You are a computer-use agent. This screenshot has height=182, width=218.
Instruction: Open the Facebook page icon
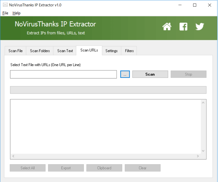[x=183, y=26]
